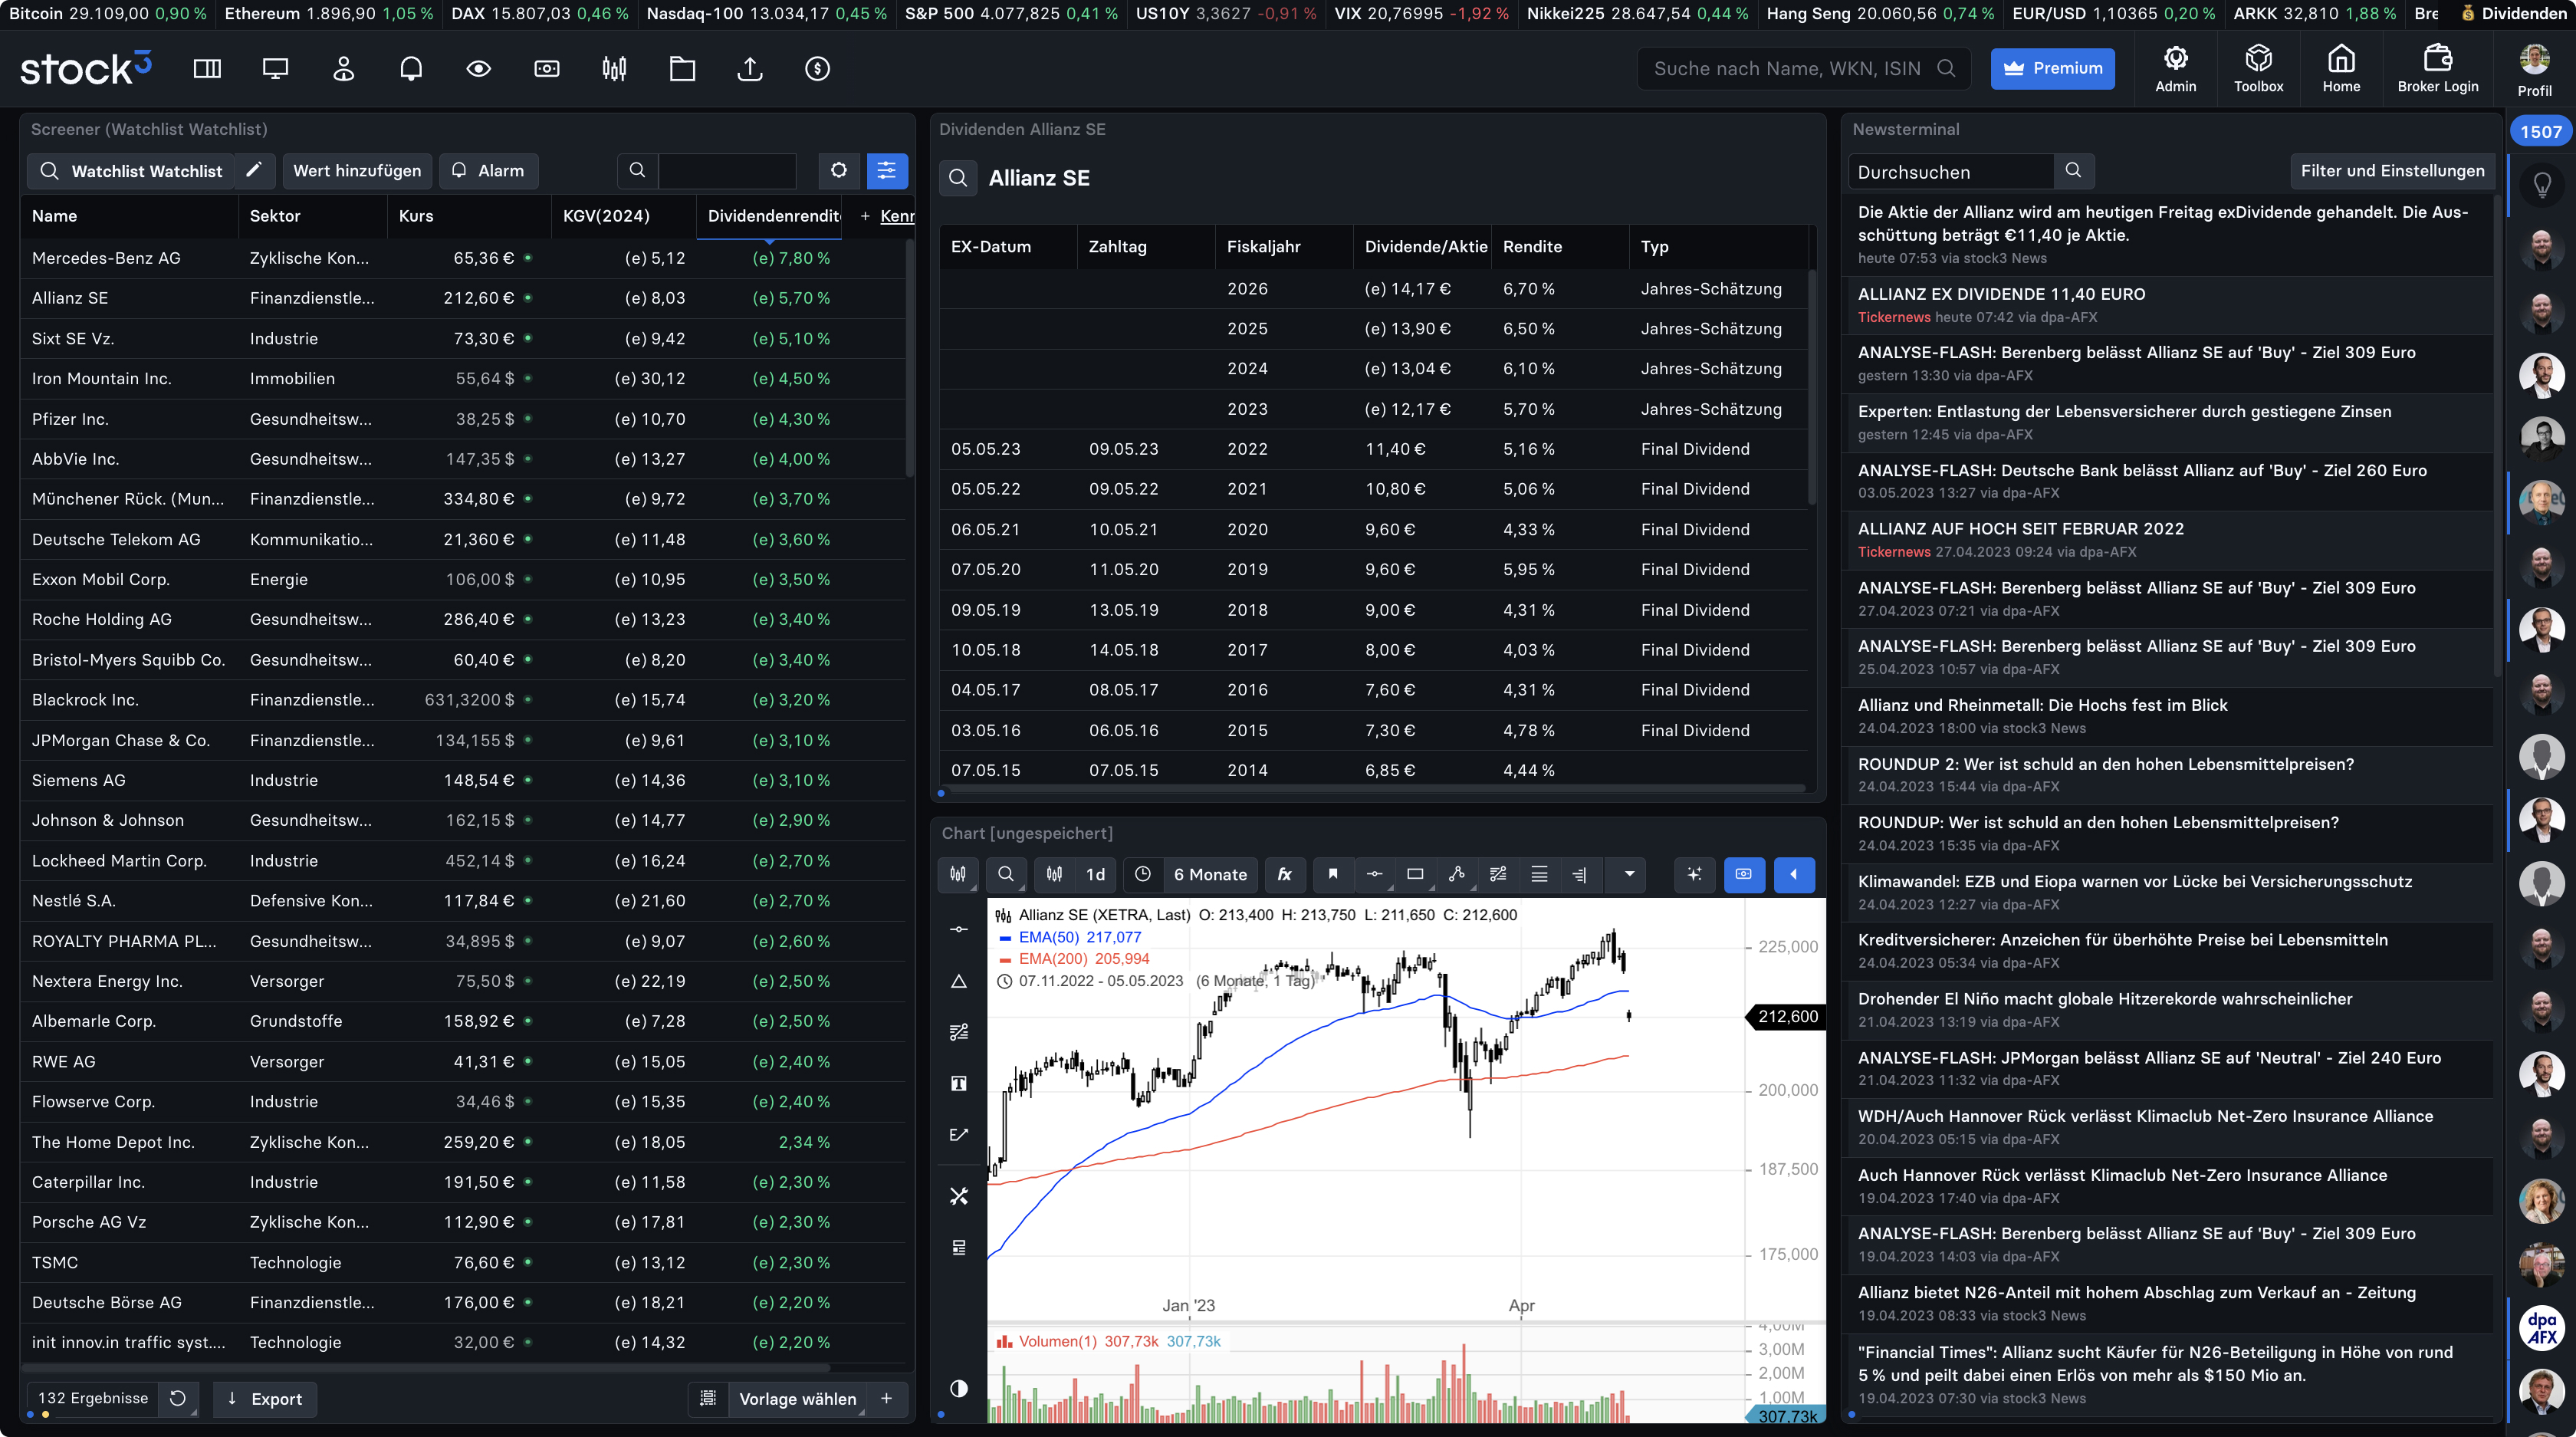
Task: Open chart type candlestick dropdown
Action: point(958,874)
